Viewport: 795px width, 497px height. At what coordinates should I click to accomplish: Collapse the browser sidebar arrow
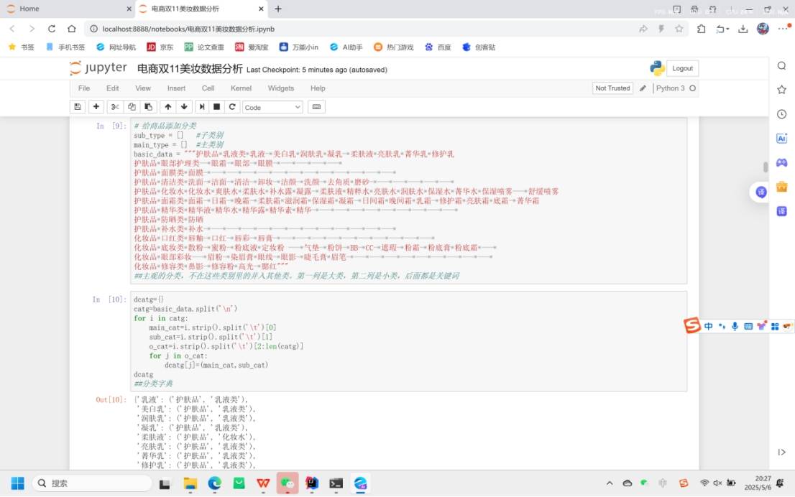pos(782,452)
